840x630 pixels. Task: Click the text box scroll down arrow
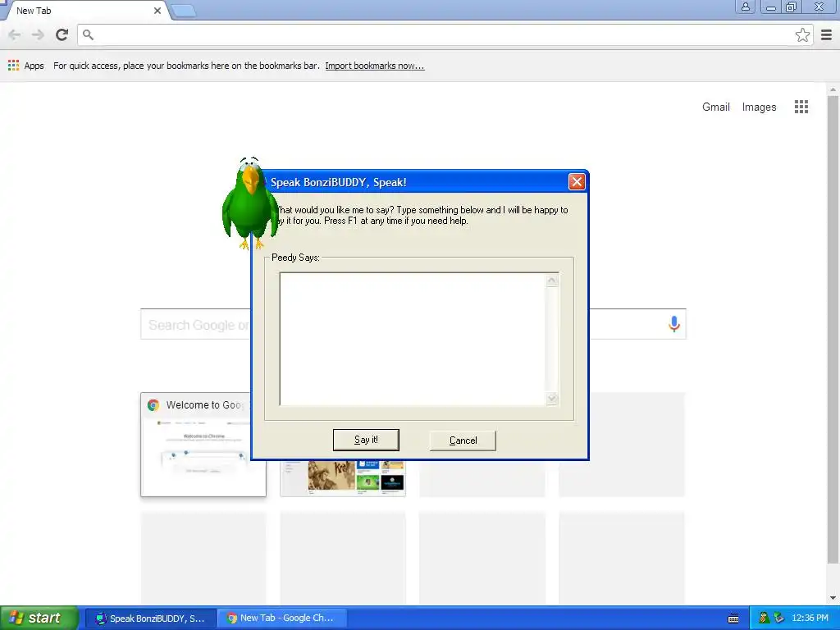pos(552,398)
